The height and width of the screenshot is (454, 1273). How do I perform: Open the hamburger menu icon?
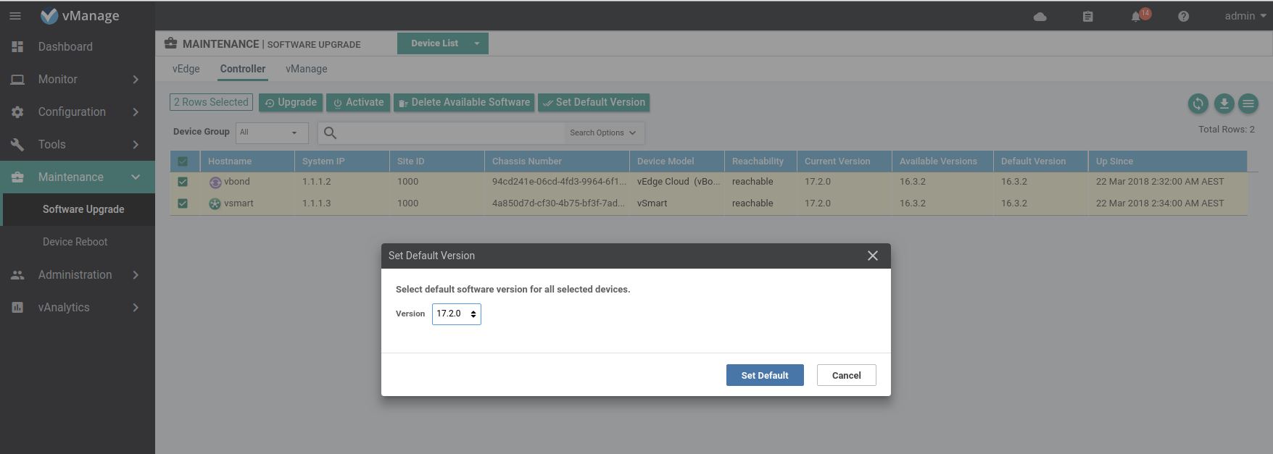pyautogui.click(x=15, y=16)
